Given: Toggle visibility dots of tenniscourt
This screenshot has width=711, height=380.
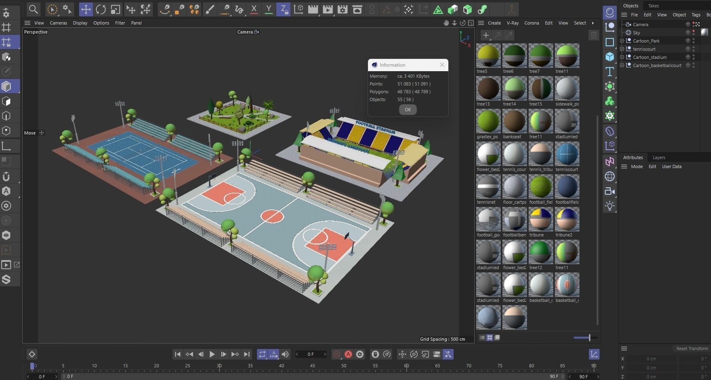Looking at the screenshot, I should pyautogui.click(x=693, y=49).
